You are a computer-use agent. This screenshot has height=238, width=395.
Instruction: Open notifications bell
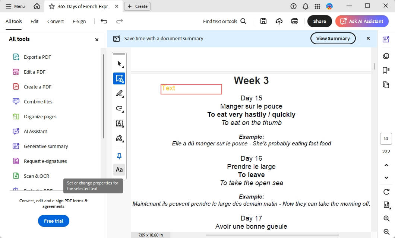coord(305,6)
